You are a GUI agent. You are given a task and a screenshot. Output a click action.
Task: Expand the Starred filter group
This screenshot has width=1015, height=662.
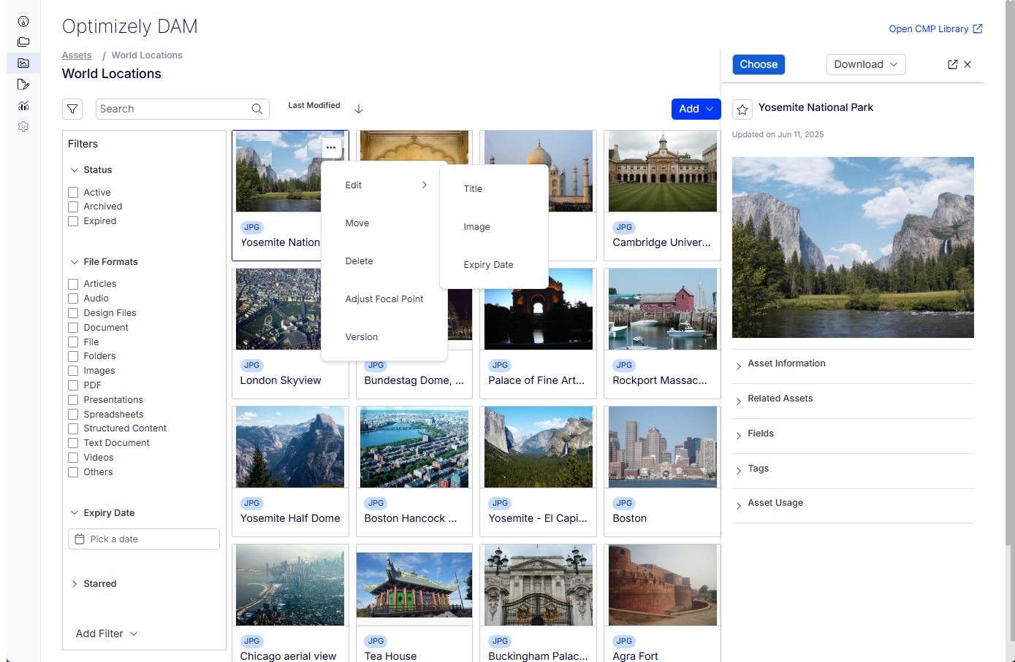pyautogui.click(x=99, y=584)
